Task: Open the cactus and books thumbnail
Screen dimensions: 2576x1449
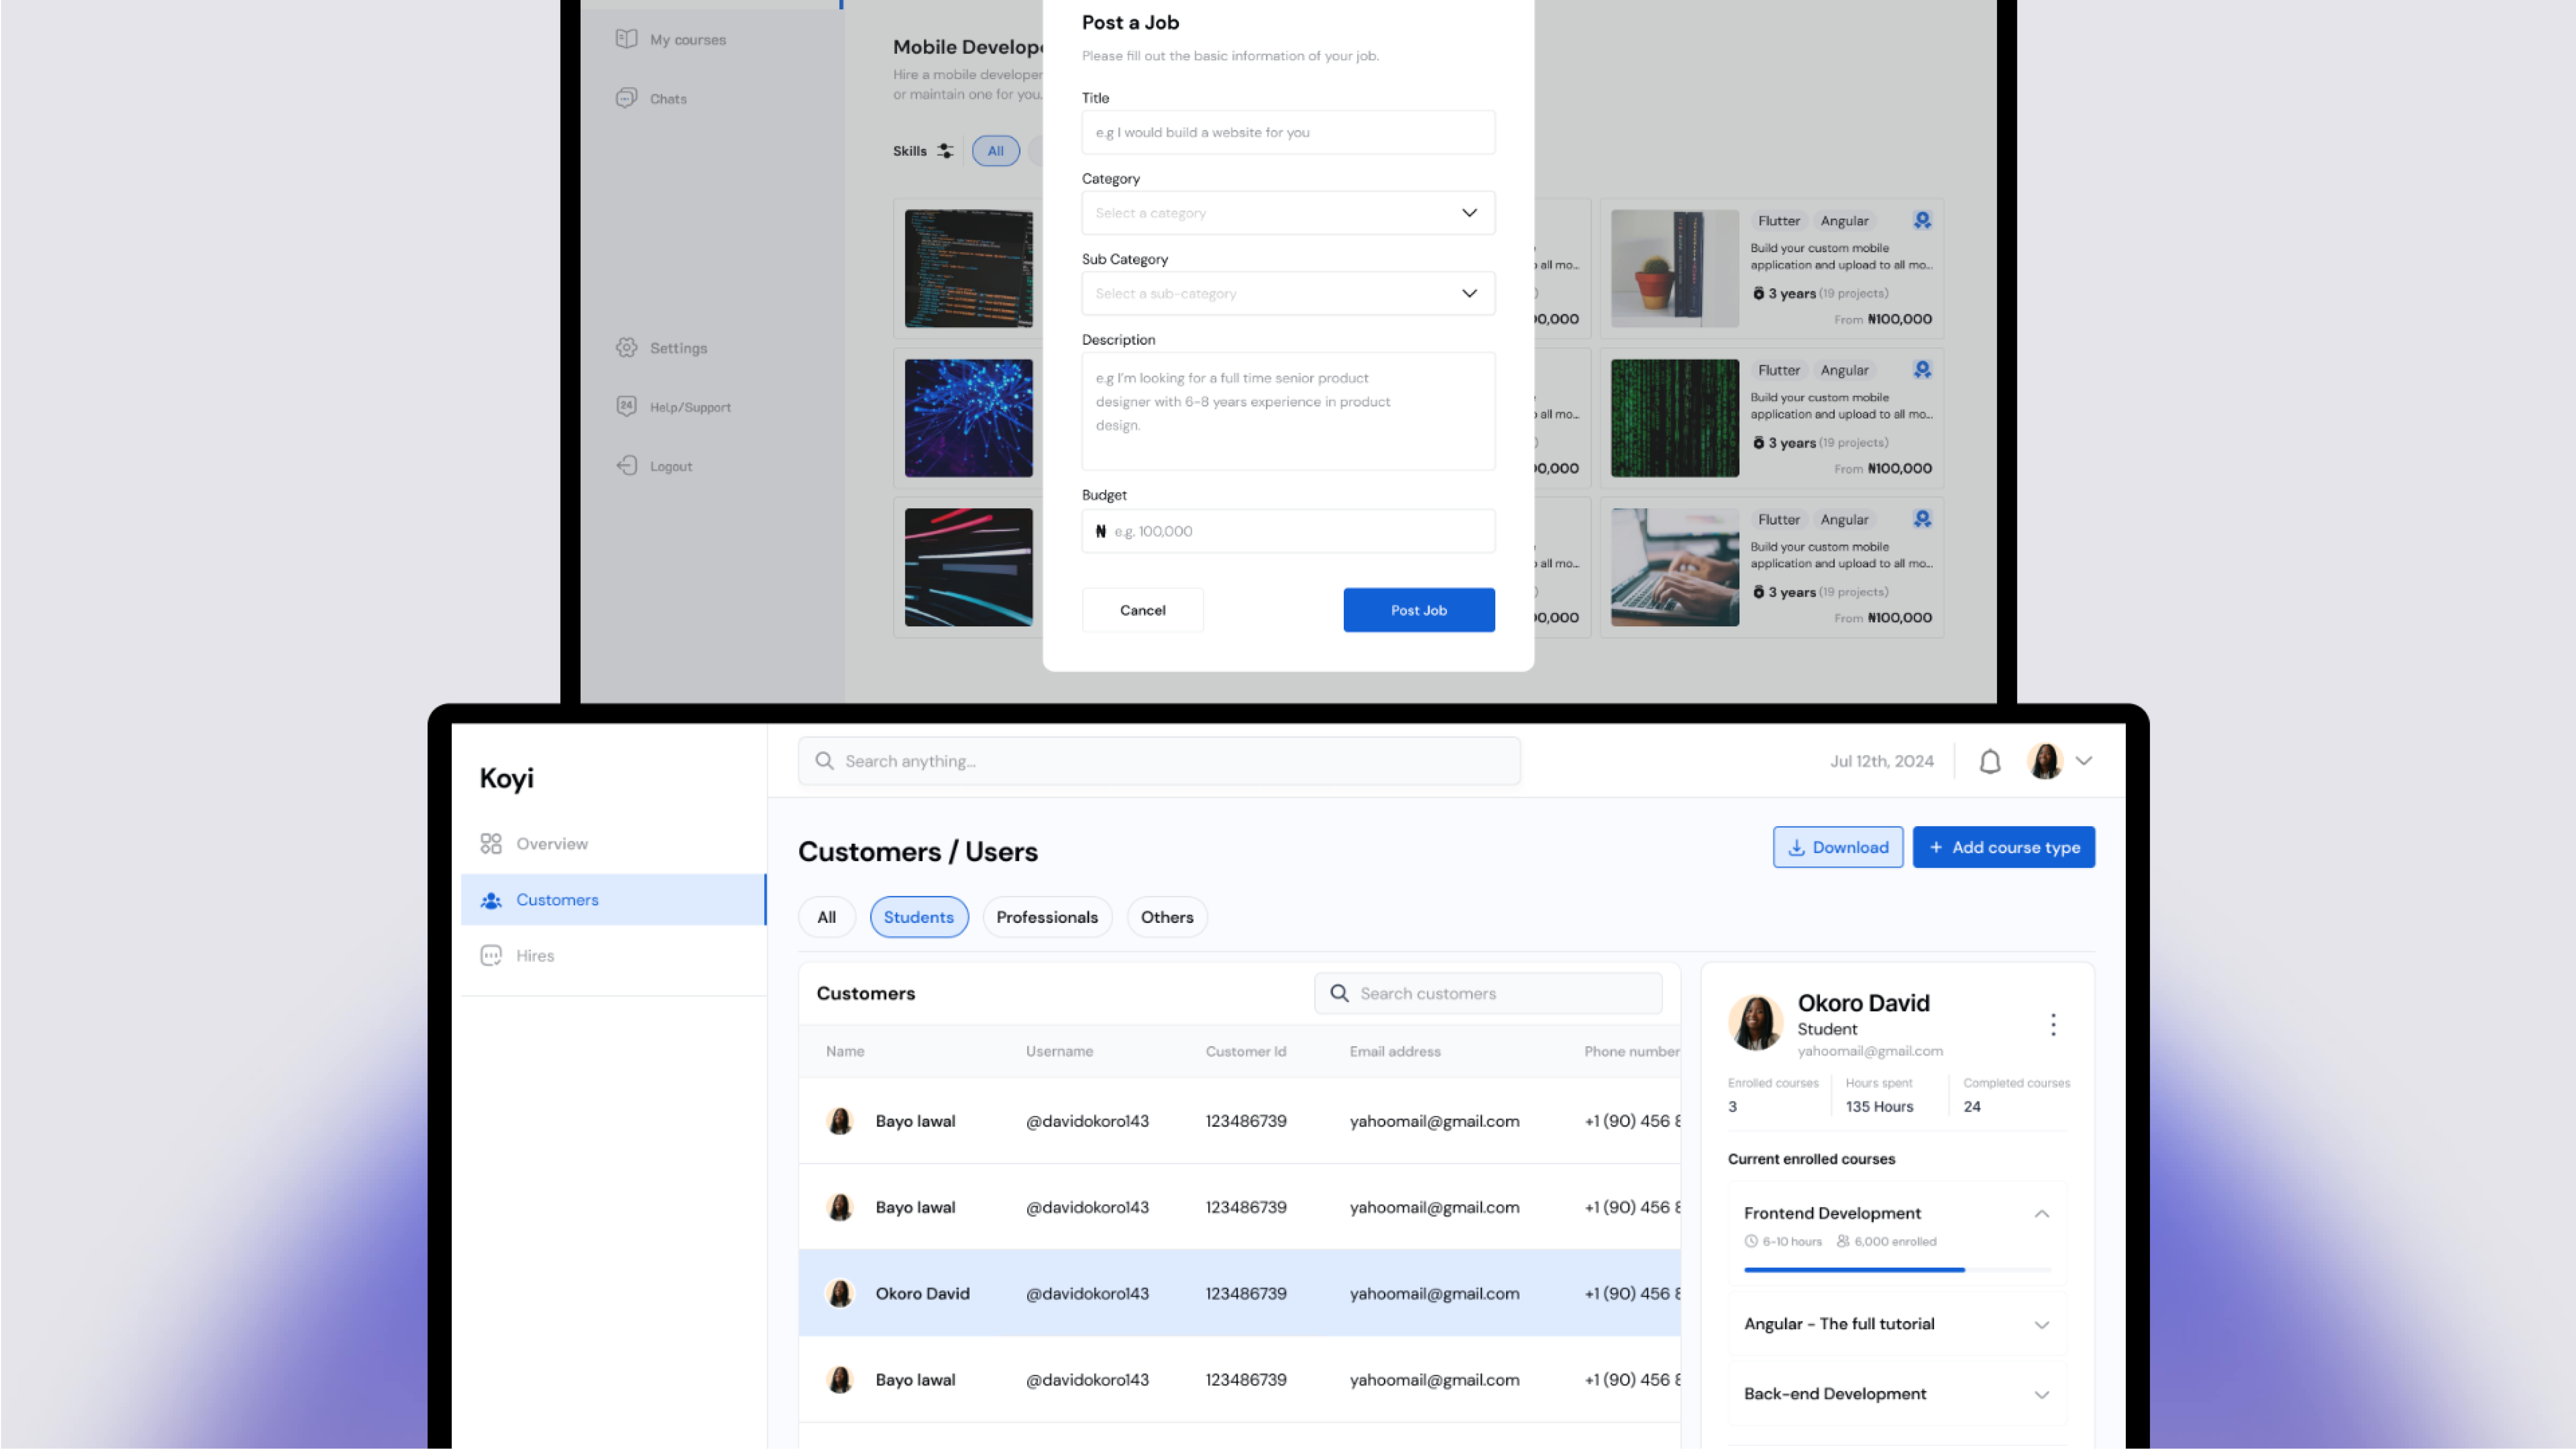Action: coord(1674,268)
